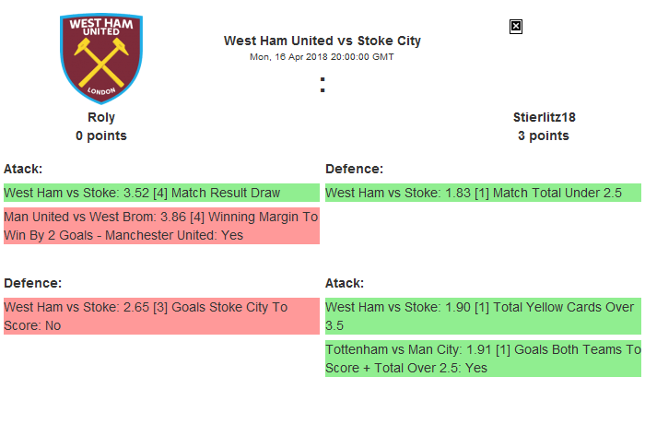The width and height of the screenshot is (645, 424).
Task: Click the Mon, 16 Apr 2018 match date
Action: click(x=322, y=57)
